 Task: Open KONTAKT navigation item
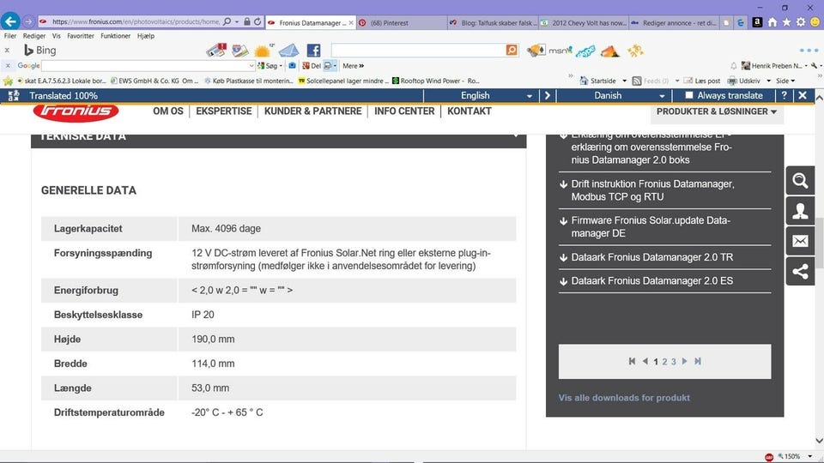click(x=470, y=111)
